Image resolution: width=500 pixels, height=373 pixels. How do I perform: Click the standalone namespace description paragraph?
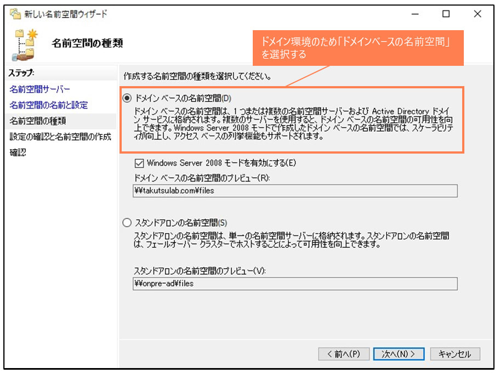(292, 240)
